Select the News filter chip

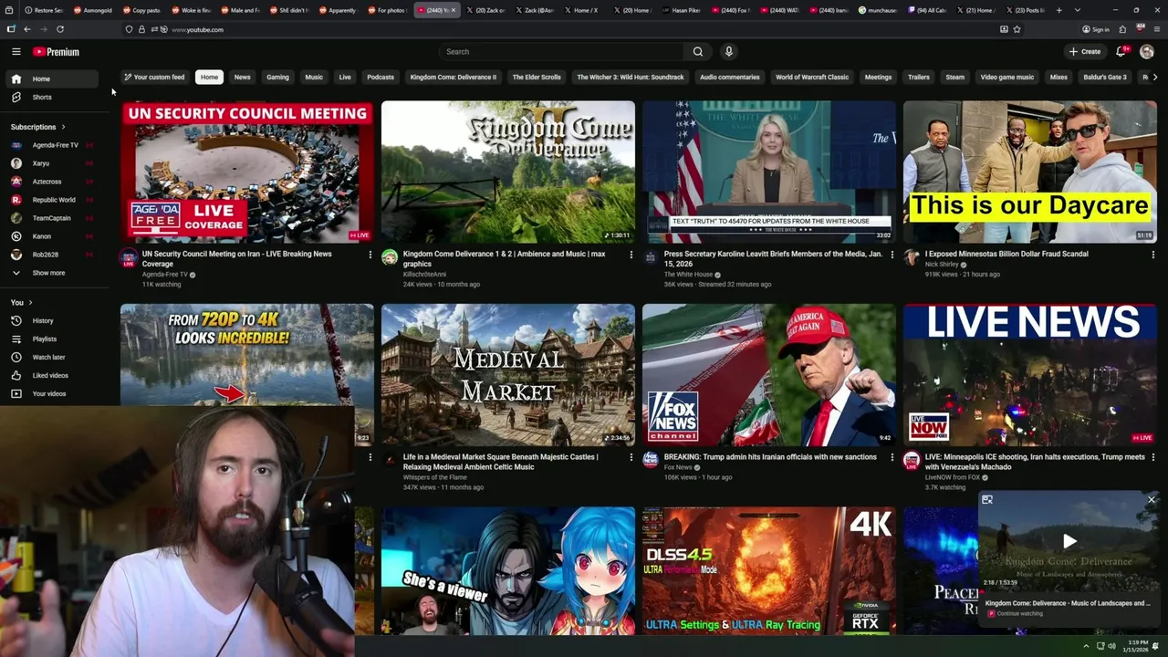pyautogui.click(x=242, y=77)
